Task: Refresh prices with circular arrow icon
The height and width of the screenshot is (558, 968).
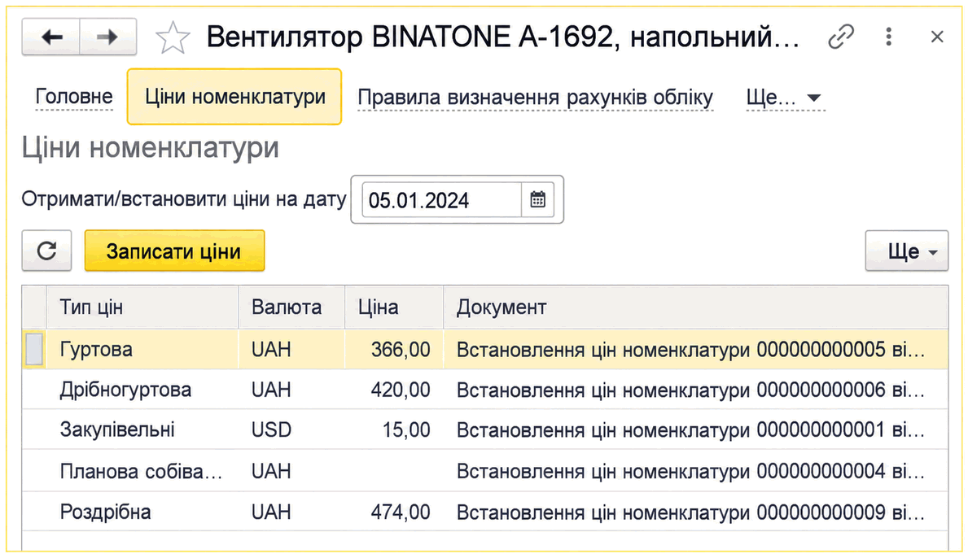Action: (47, 251)
